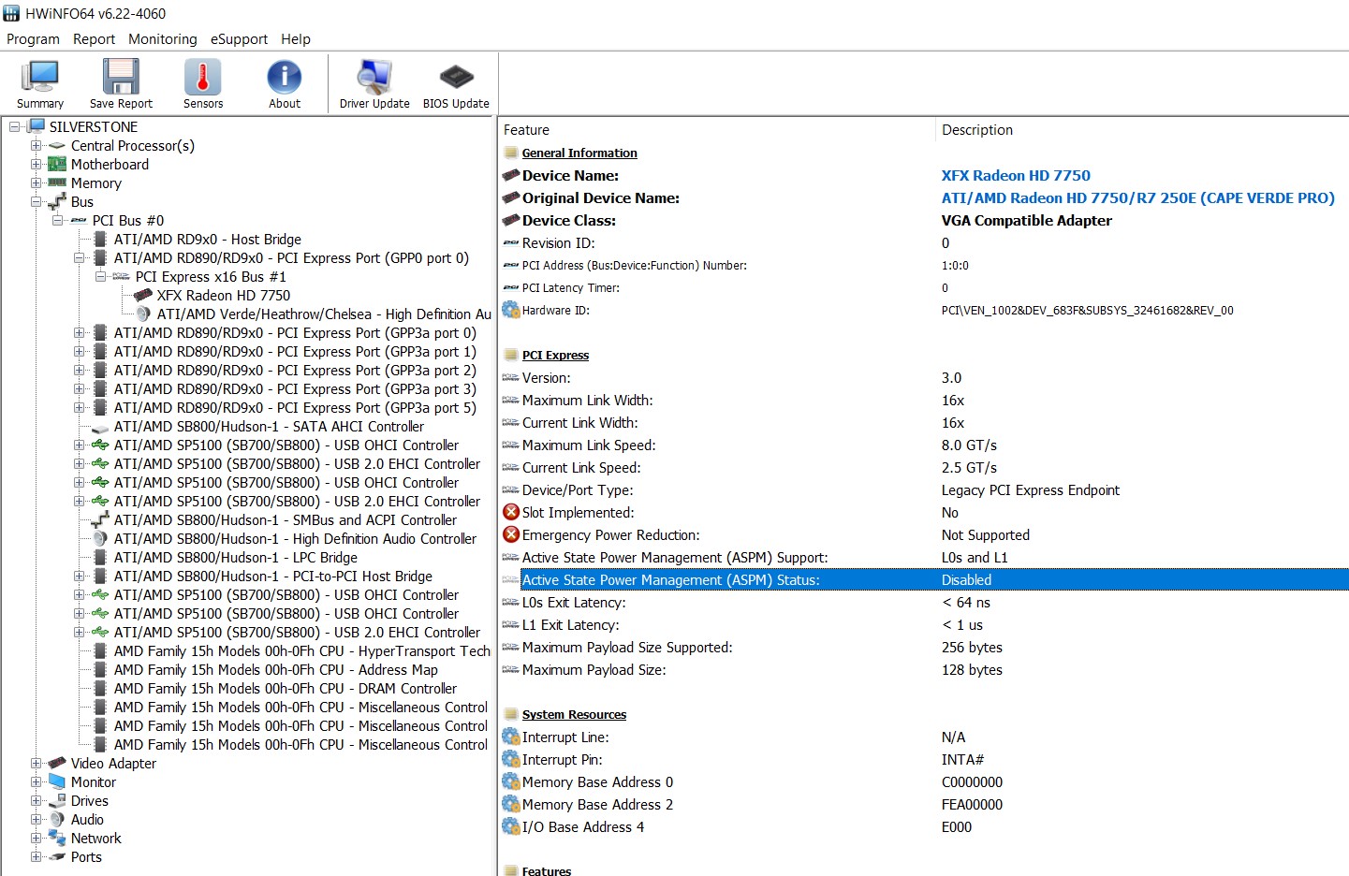Expand the Memory tree node
Image resolution: width=1349 pixels, height=876 pixels.
pyautogui.click(x=36, y=182)
